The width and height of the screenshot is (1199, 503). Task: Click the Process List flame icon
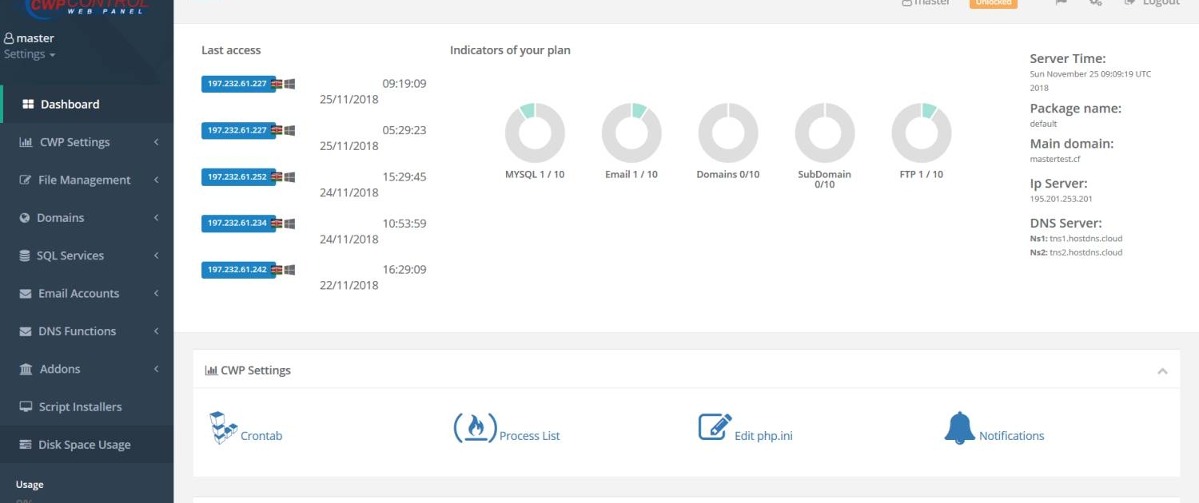pos(476,428)
